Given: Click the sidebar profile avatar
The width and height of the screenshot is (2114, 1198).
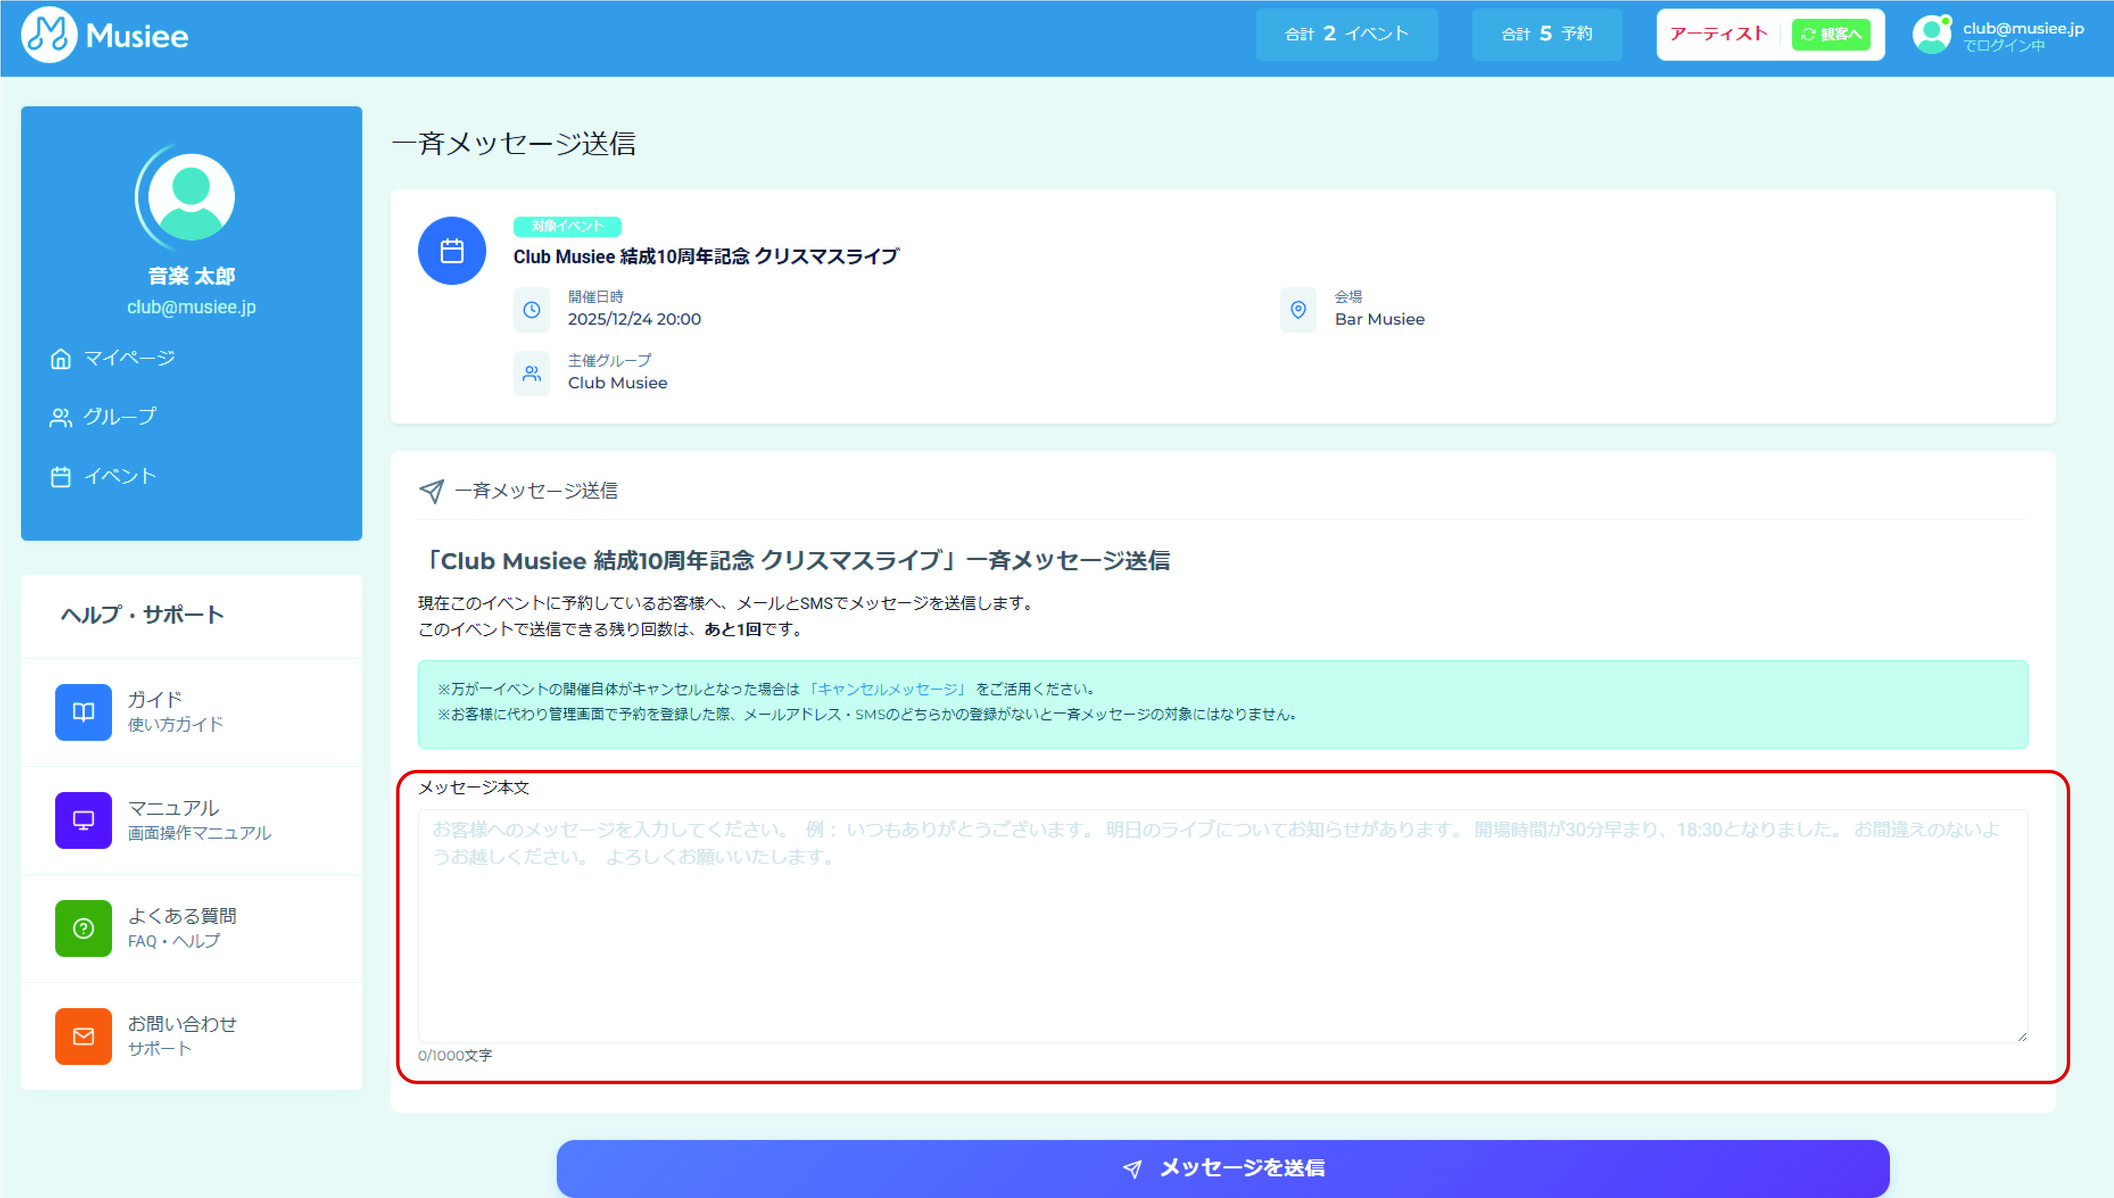Looking at the screenshot, I should pos(191,197).
